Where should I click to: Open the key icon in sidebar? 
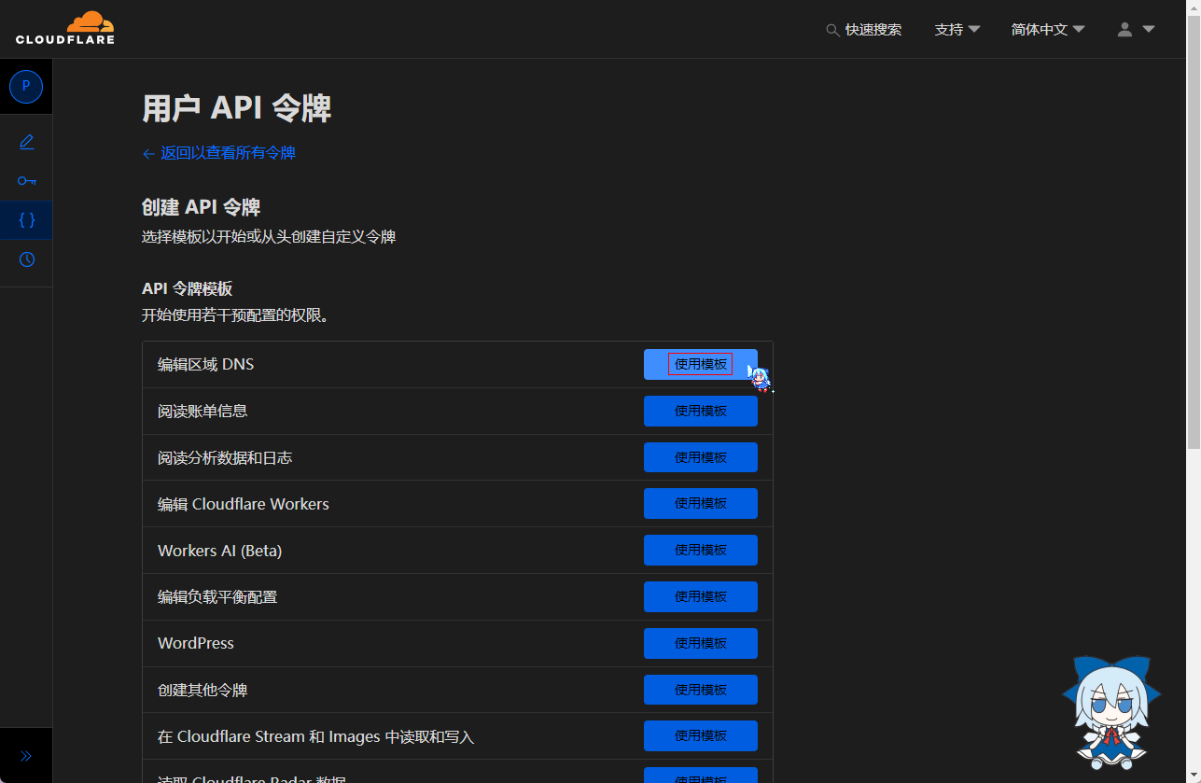pos(26,181)
